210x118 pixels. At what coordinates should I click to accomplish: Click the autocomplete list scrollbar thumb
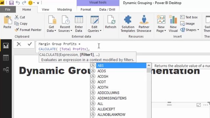tap(149, 70)
